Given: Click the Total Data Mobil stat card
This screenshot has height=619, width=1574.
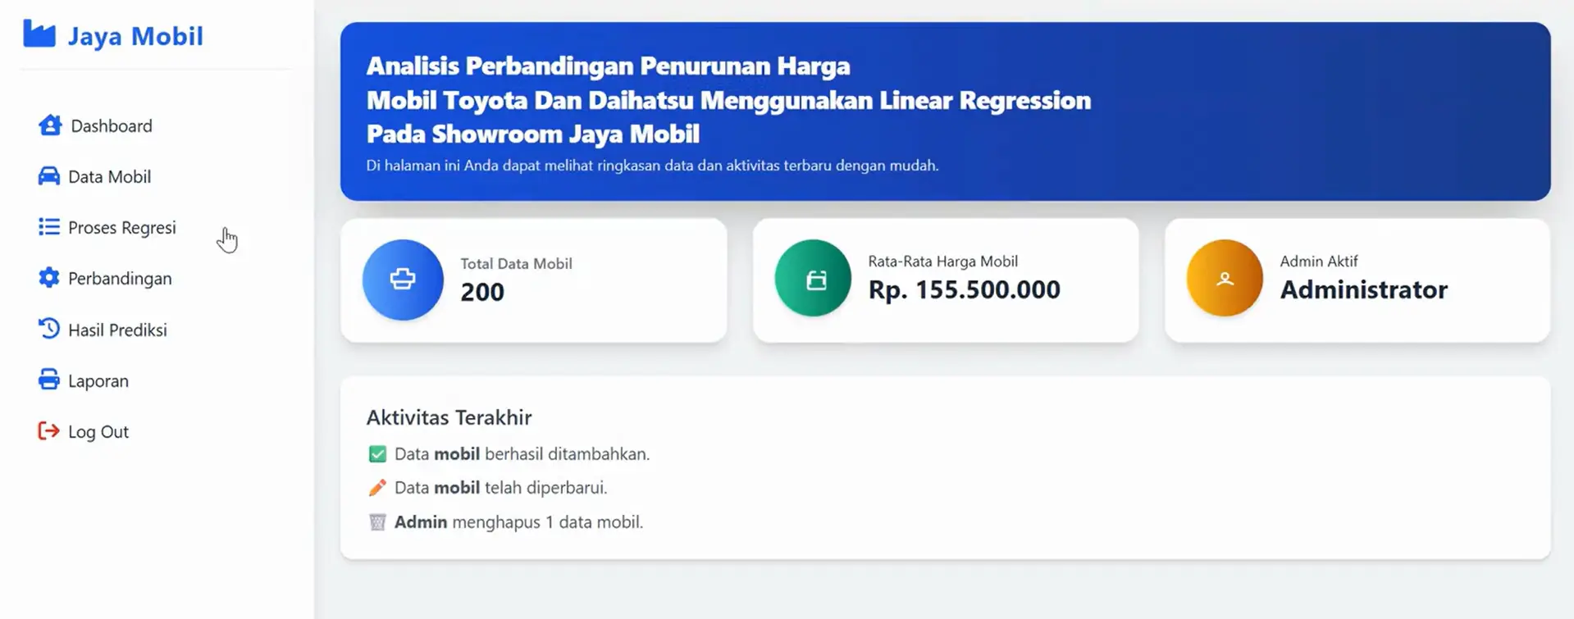Looking at the screenshot, I should pos(534,280).
